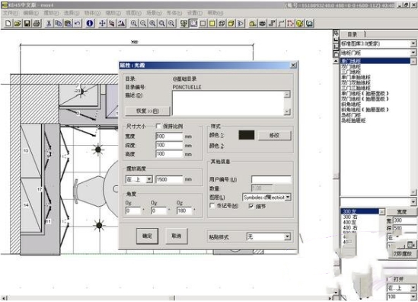Viewport: 418px width, 302px height.
Task: Click the print icon in toolbar
Action: pyautogui.click(x=37, y=24)
